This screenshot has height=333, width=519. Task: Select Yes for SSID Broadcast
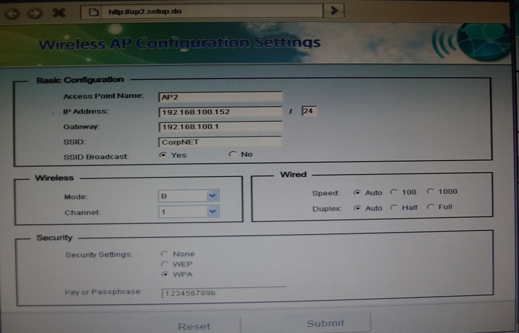(x=162, y=154)
